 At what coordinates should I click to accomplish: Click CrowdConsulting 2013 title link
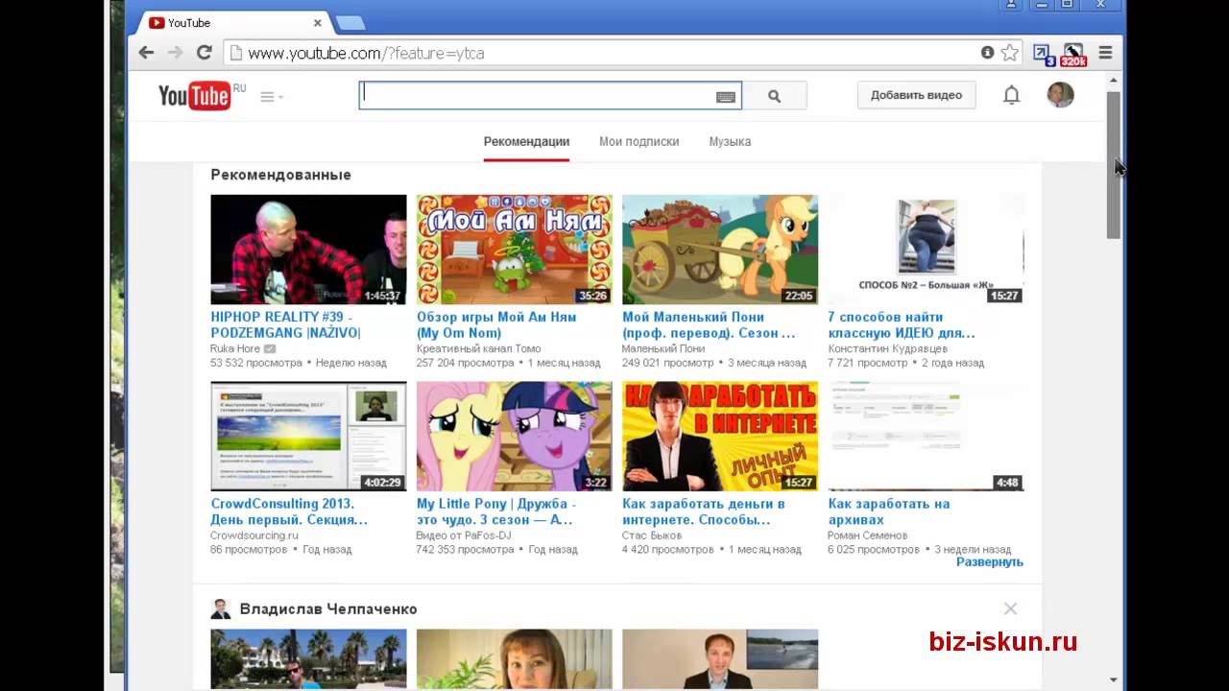click(289, 512)
